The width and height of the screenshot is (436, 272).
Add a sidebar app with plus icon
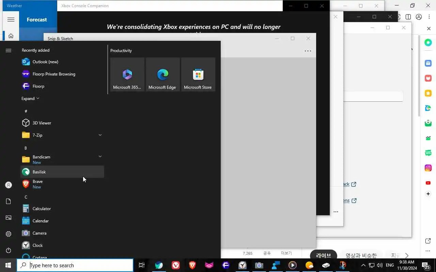pyautogui.click(x=428, y=194)
